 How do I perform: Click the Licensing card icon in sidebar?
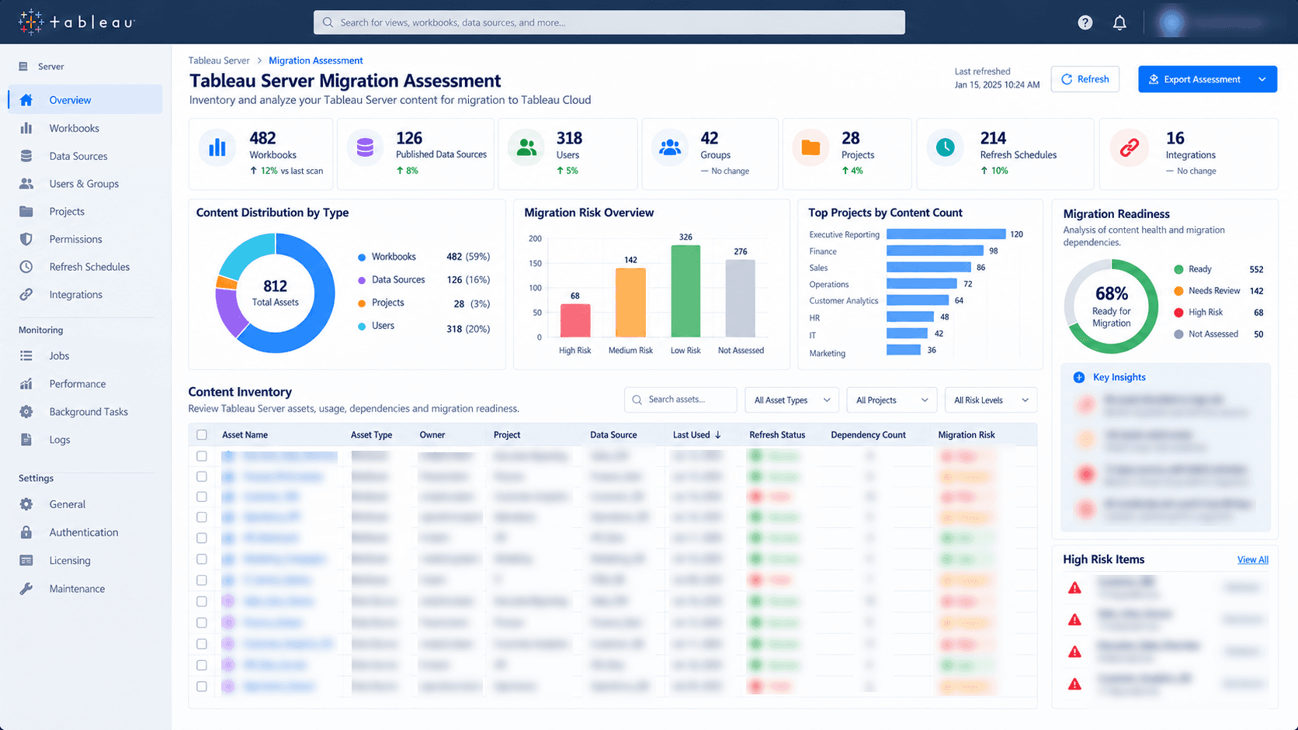26,560
